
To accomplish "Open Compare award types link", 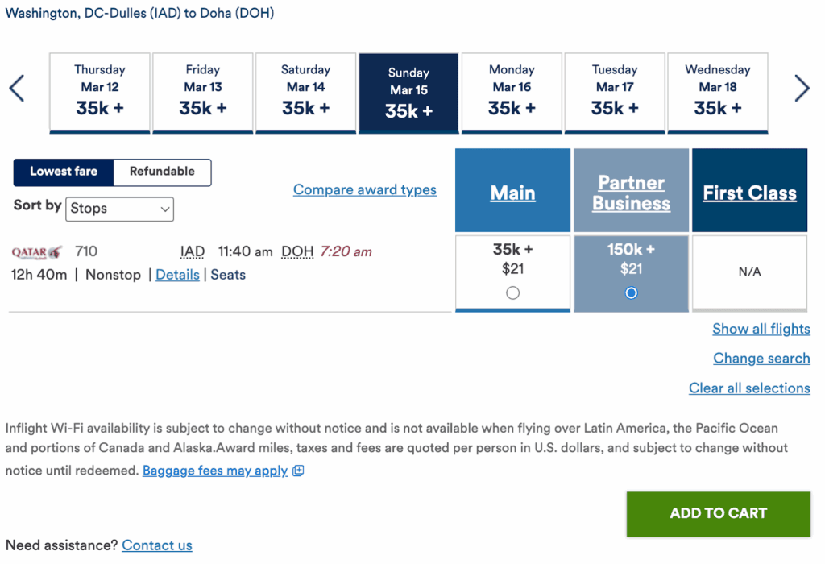I will [365, 190].
